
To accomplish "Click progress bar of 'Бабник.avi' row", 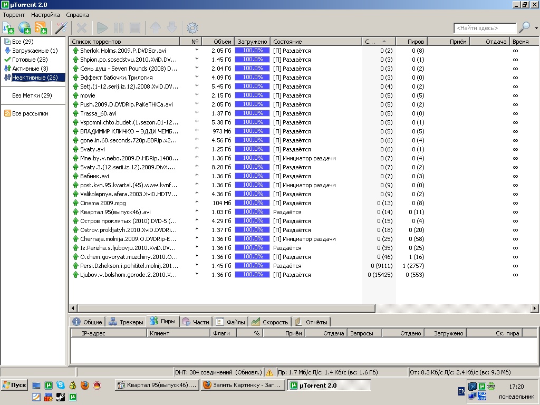I will pos(253,176).
